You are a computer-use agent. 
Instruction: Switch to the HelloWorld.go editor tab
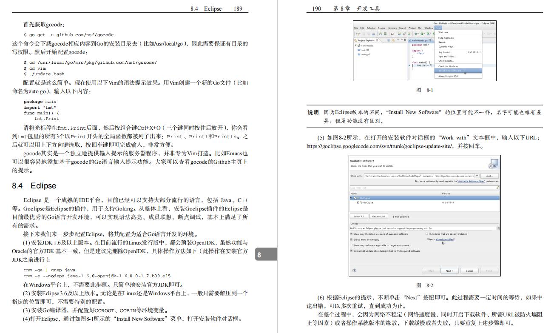420,40
